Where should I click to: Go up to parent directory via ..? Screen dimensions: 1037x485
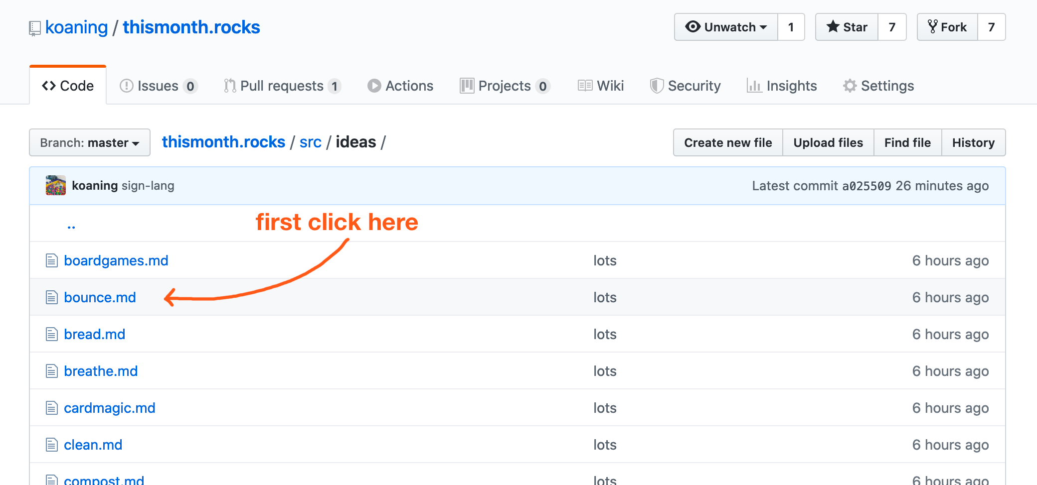click(71, 226)
